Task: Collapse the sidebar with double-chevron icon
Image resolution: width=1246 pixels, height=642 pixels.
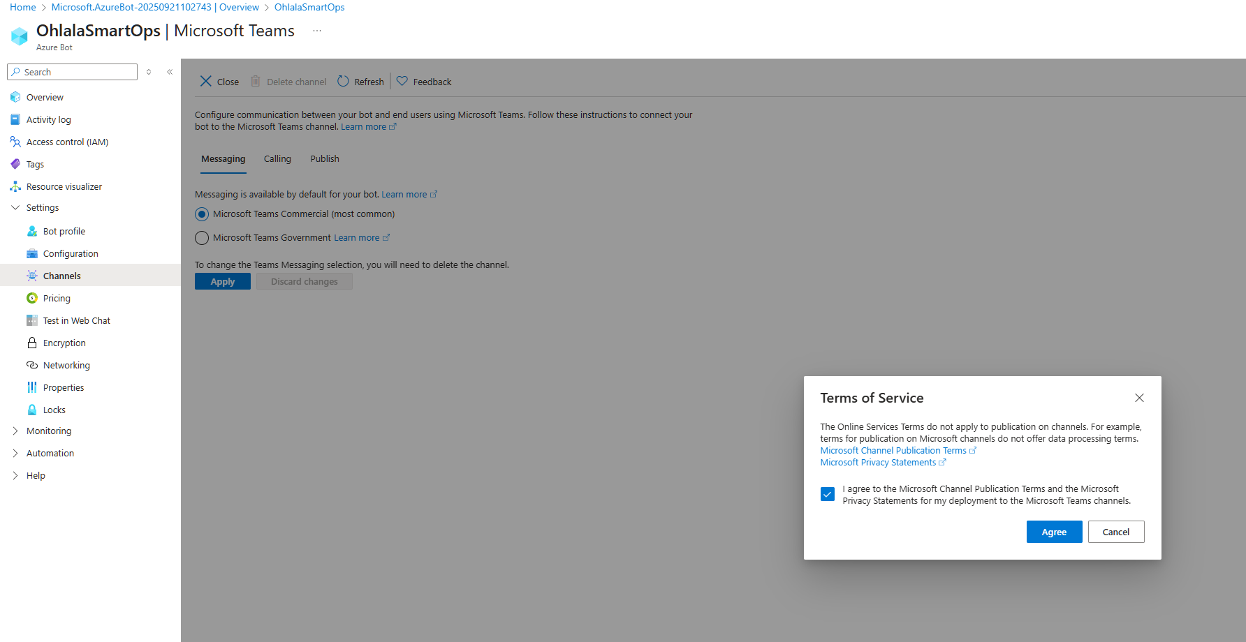Action: pyautogui.click(x=170, y=72)
